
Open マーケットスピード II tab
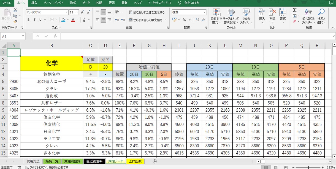(159, 3)
